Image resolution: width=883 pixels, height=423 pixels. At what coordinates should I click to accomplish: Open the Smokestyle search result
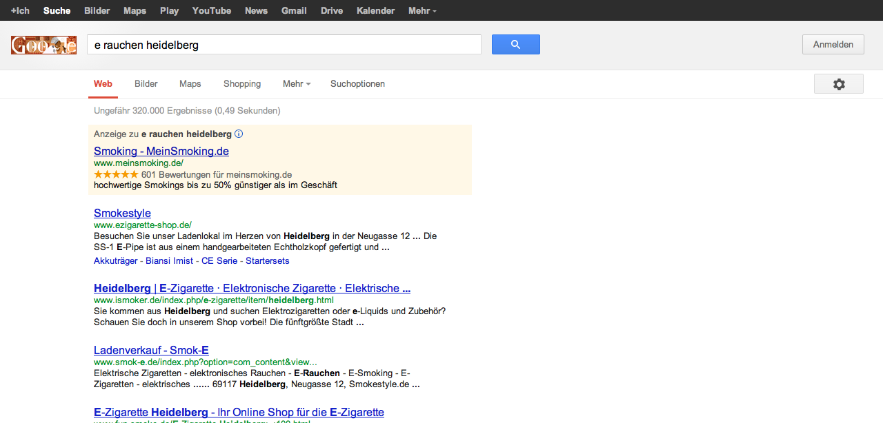coord(122,213)
